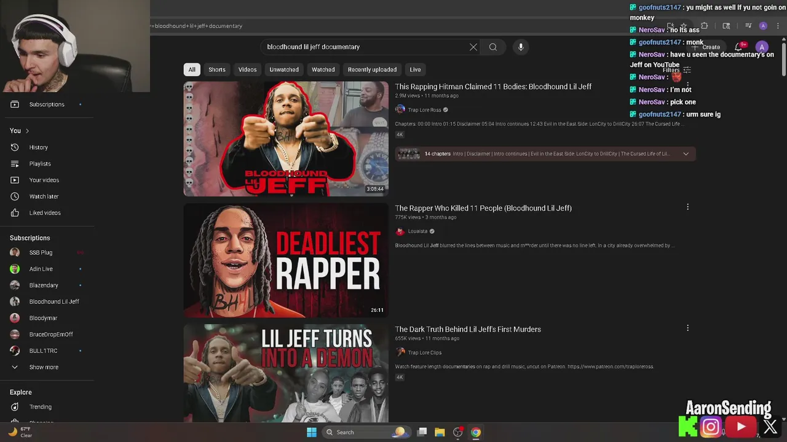Open Chrome's three-dot menu

point(778,26)
